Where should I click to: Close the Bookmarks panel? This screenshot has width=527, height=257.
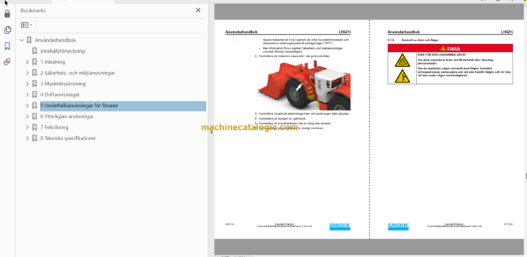[x=198, y=10]
